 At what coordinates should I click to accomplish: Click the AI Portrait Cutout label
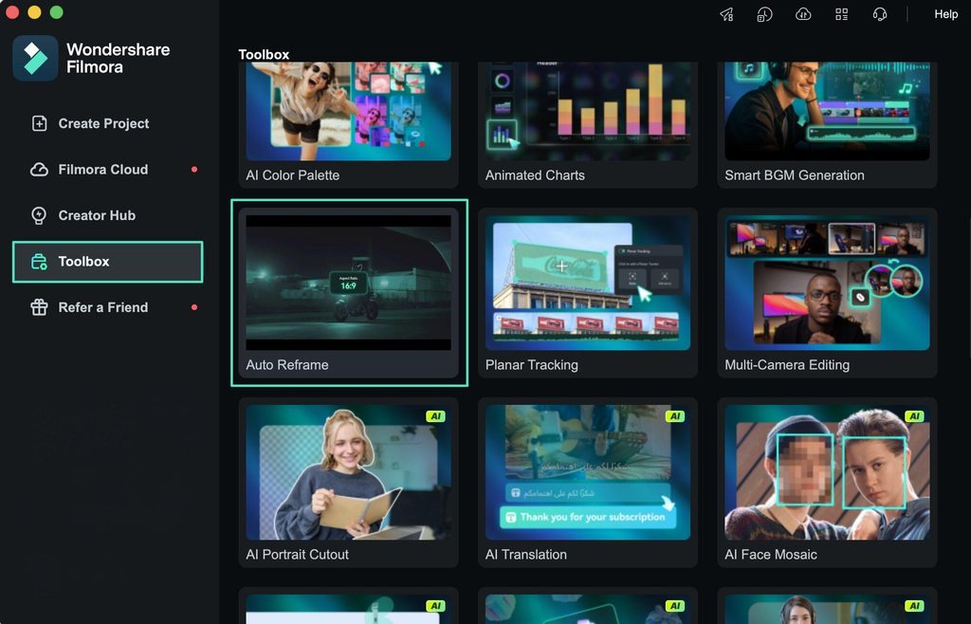[297, 554]
